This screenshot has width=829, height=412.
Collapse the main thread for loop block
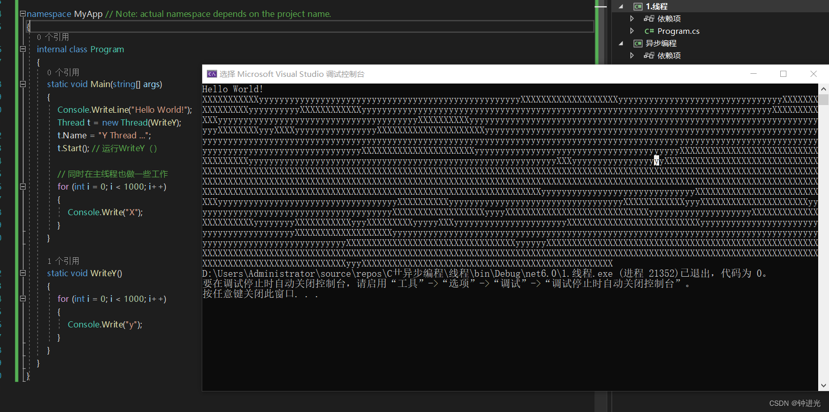coord(23,187)
